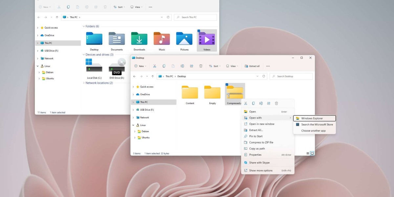Select Debian in the This PC window sidebar
The height and width of the screenshot is (197, 394).
coord(49,72)
